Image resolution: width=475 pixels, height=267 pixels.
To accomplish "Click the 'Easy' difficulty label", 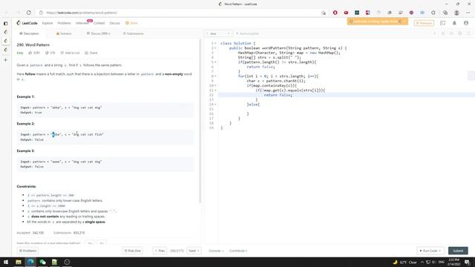I will tap(20, 53).
